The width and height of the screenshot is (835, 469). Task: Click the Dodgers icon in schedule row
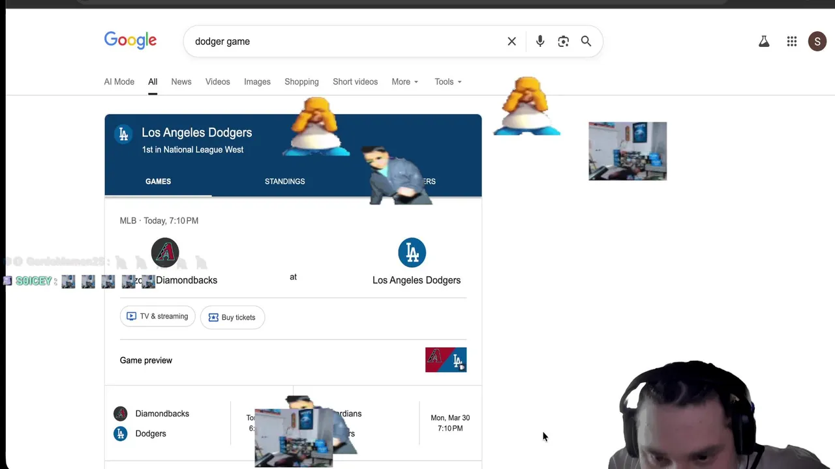tap(120, 433)
